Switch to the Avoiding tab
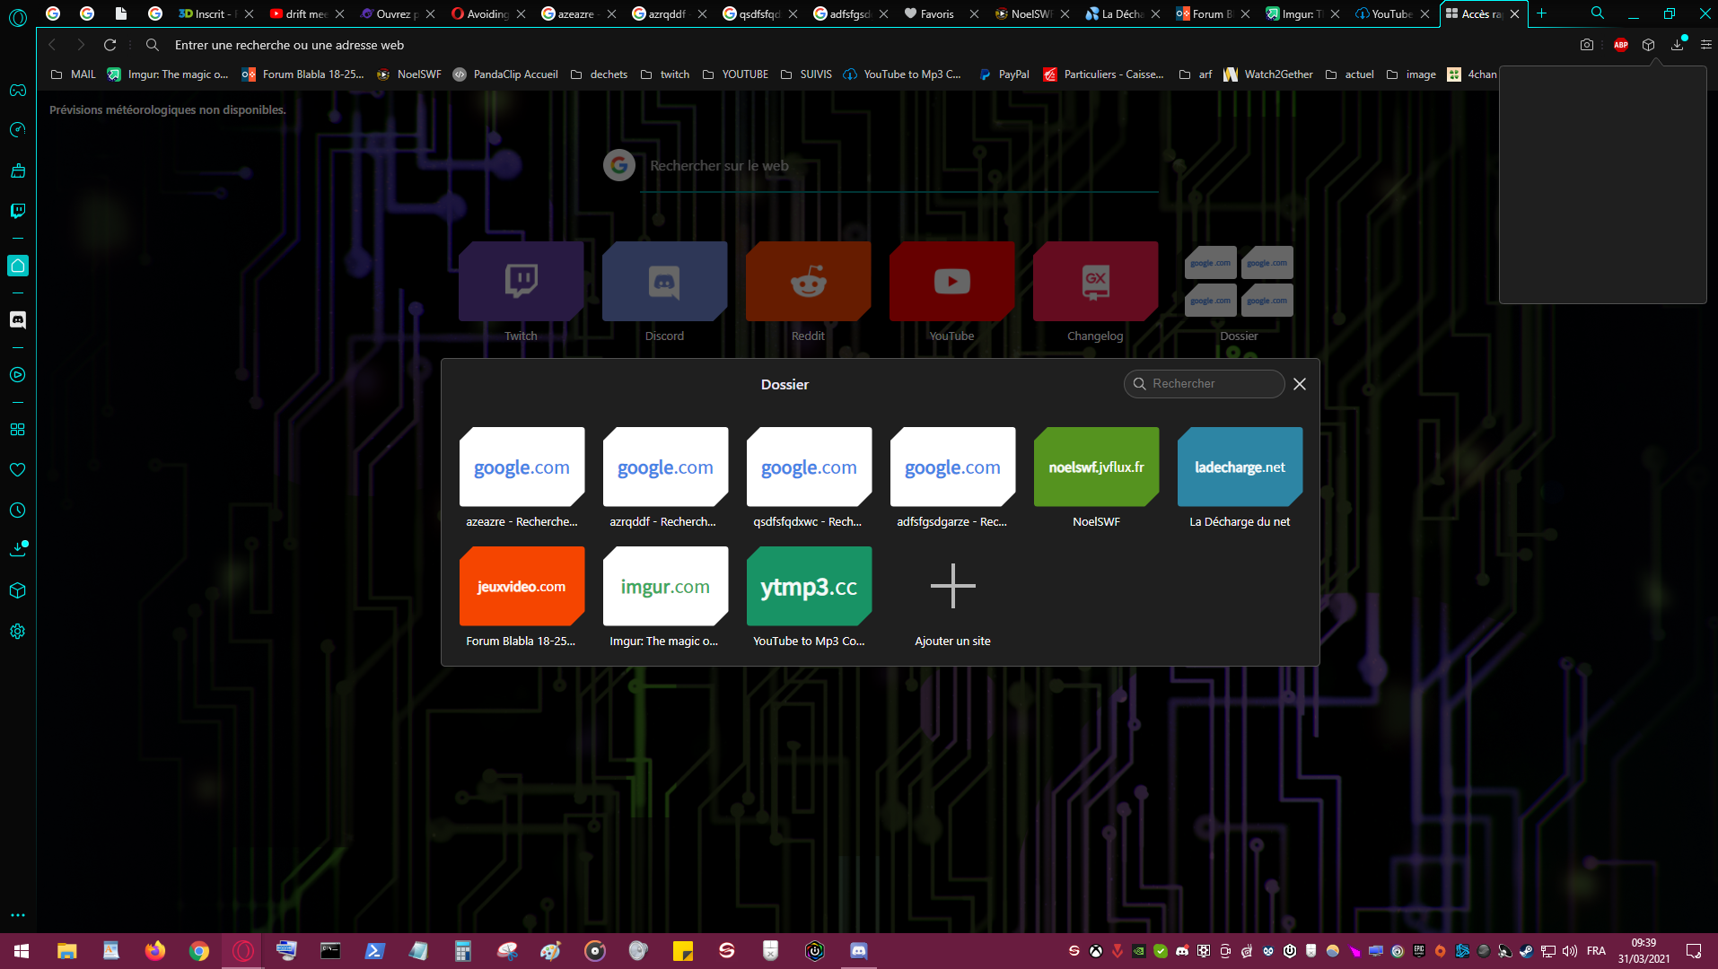The height and width of the screenshot is (969, 1718). click(486, 14)
